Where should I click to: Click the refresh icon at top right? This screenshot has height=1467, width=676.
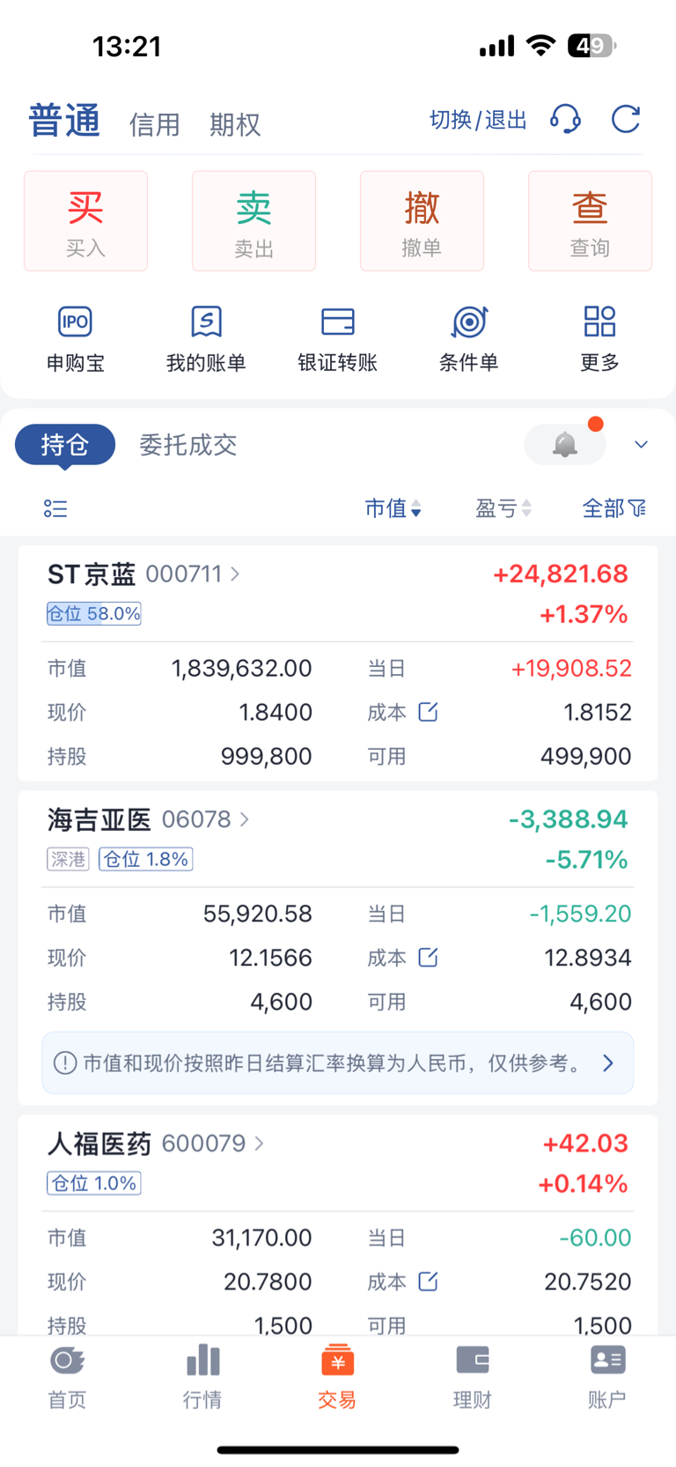[625, 119]
